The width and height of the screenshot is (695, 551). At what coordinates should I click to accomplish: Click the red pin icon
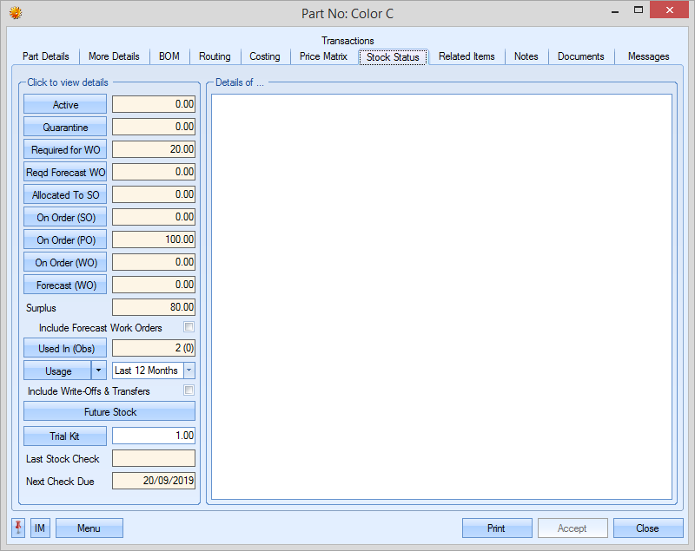coord(18,528)
